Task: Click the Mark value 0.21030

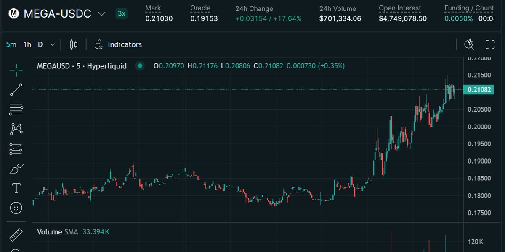Action: point(159,18)
